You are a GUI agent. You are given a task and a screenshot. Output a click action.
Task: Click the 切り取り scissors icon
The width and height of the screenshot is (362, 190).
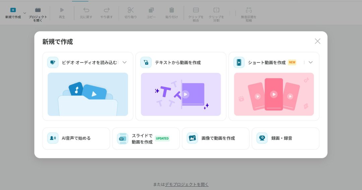pos(131,10)
